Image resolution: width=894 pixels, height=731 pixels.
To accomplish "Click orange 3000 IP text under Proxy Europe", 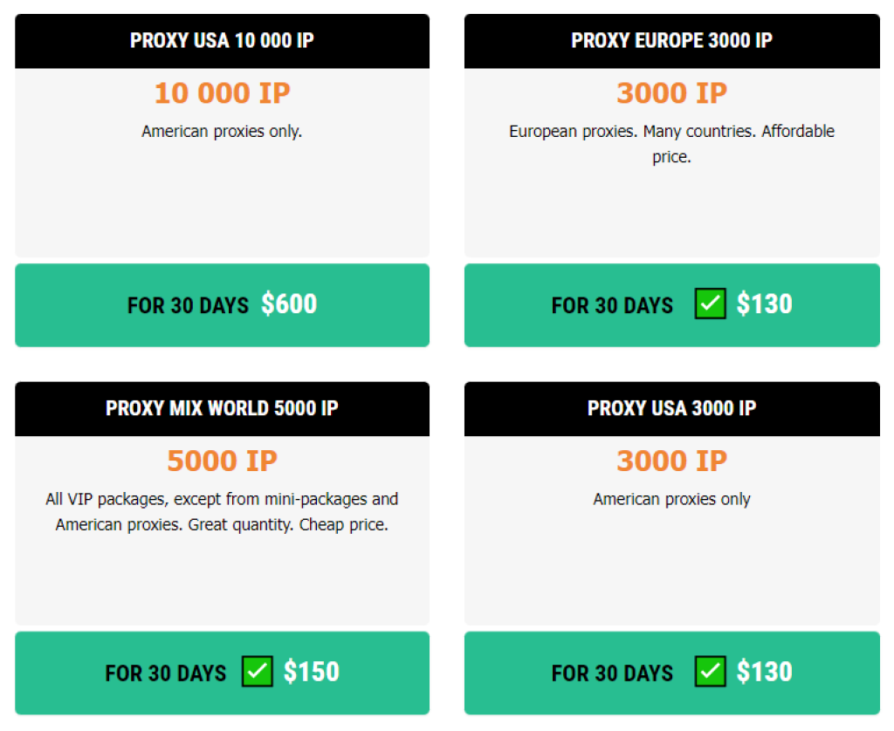I will coord(671,93).
